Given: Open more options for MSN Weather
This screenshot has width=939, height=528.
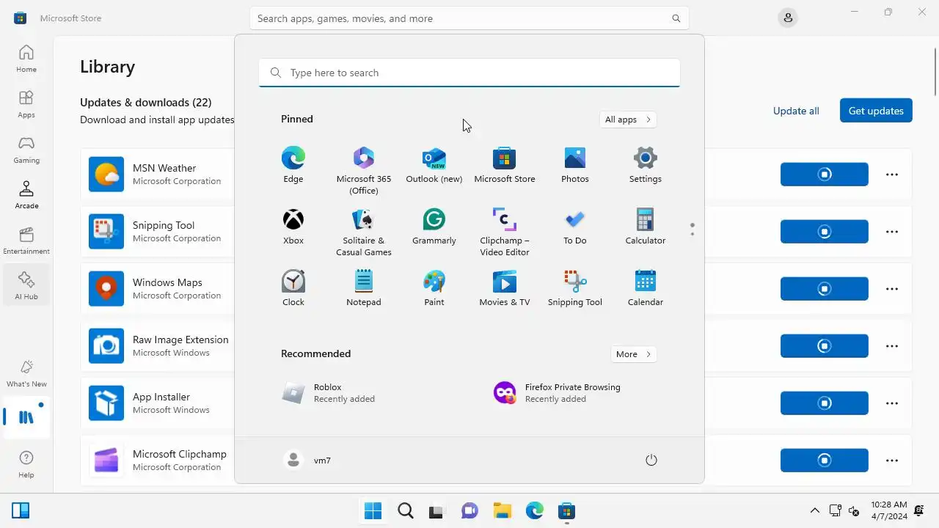Looking at the screenshot, I should (x=892, y=175).
